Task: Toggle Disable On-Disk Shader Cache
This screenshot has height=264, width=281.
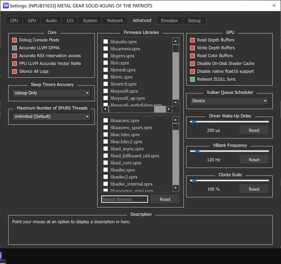Action: [x=192, y=64]
